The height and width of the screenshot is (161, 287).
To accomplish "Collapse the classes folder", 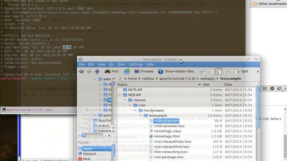I will pyautogui.click(x=125, y=100).
